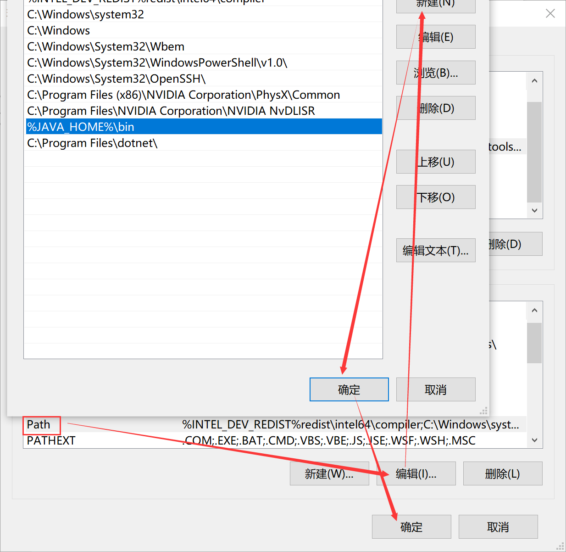Select the C:\Program Files\dotnet\ entry

pyautogui.click(x=204, y=143)
